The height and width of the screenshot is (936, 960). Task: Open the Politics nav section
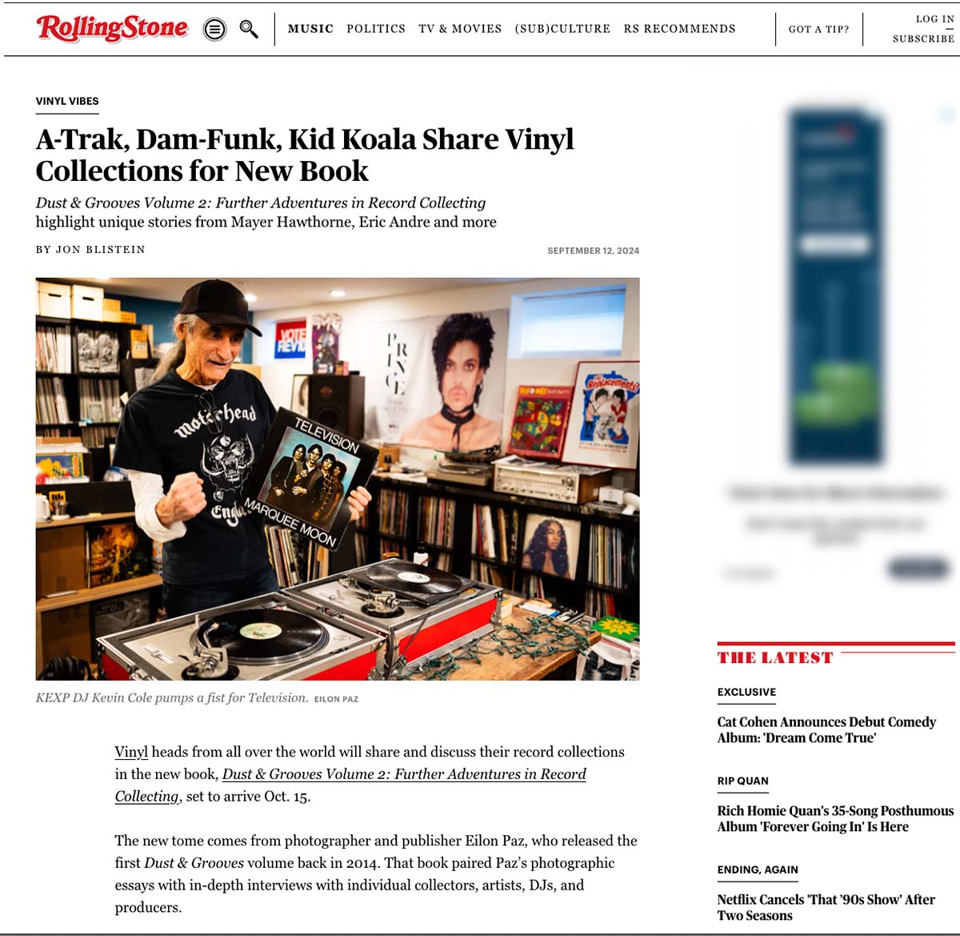click(376, 29)
